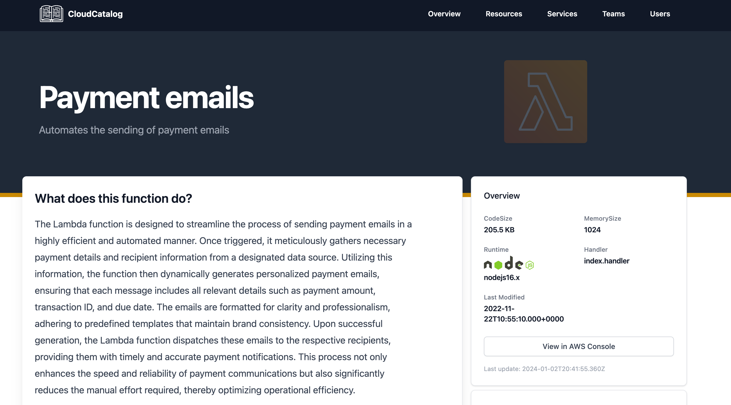This screenshot has height=405, width=731.
Task: Click the View in AWS Console button
Action: coord(579,346)
